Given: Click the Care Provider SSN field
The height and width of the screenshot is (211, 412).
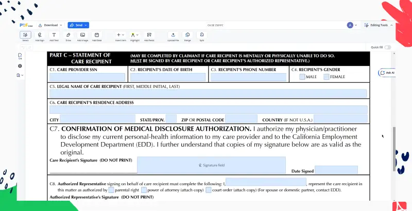Looking at the screenshot, I should tap(87, 77).
